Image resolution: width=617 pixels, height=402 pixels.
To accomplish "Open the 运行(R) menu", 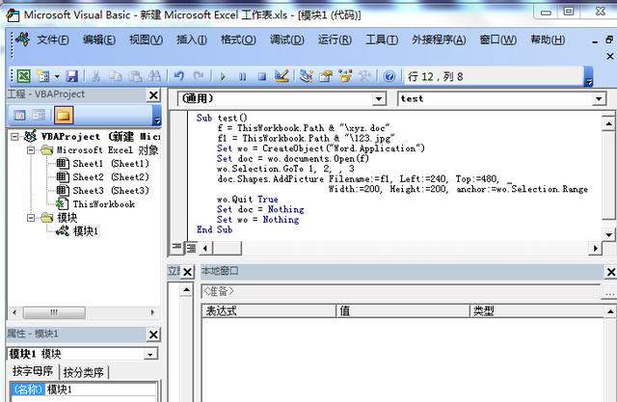I will pos(335,40).
